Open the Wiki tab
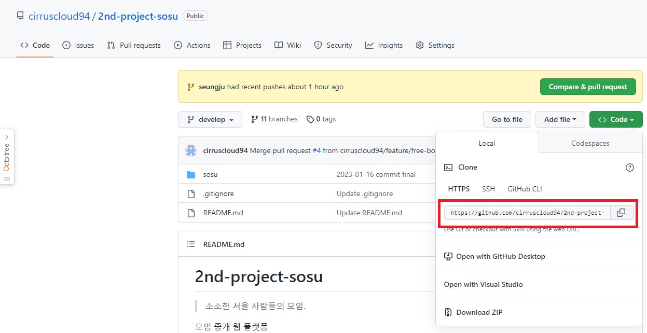The width and height of the screenshot is (647, 333). tap(288, 45)
